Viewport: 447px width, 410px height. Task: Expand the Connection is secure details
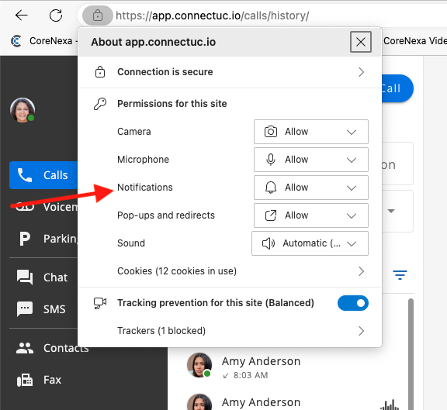coord(230,72)
